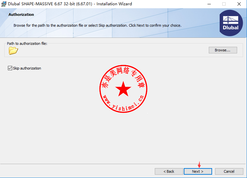Click the 'Path to authorization file:' label
247x178 pixels.
pyautogui.click(x=27, y=44)
